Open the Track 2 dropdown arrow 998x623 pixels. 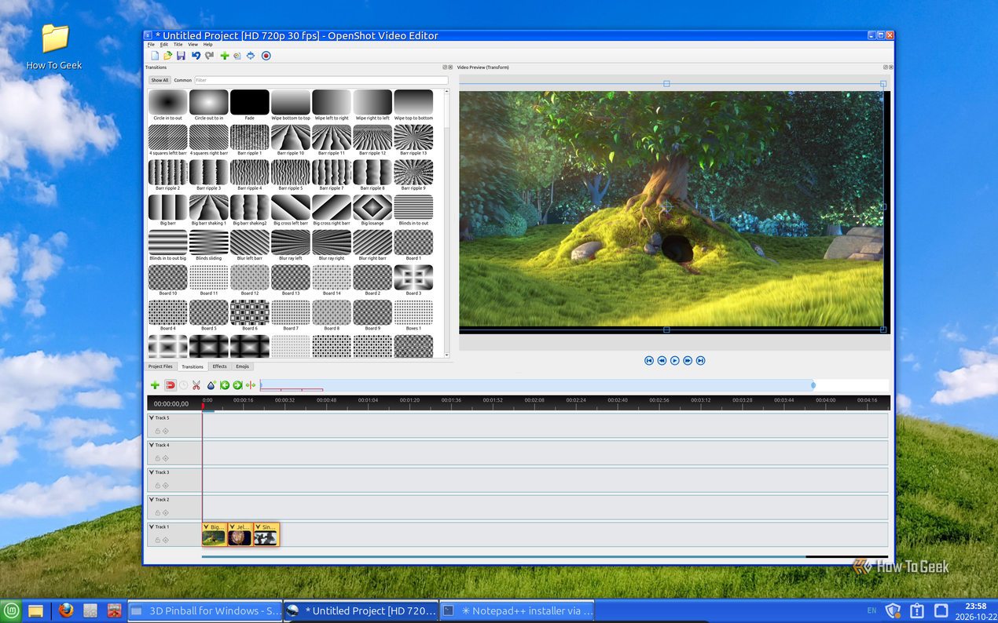(x=152, y=499)
